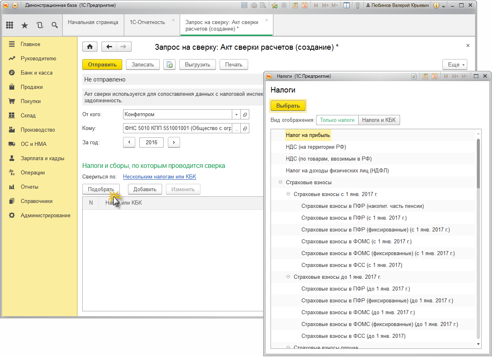Click the Добавить button
The height and width of the screenshot is (357, 493).
tap(145, 189)
